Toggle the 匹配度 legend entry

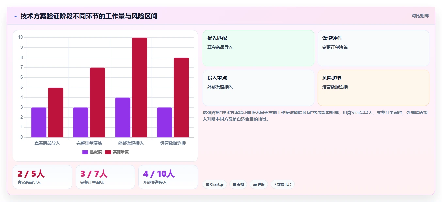pyautogui.click(x=92, y=152)
